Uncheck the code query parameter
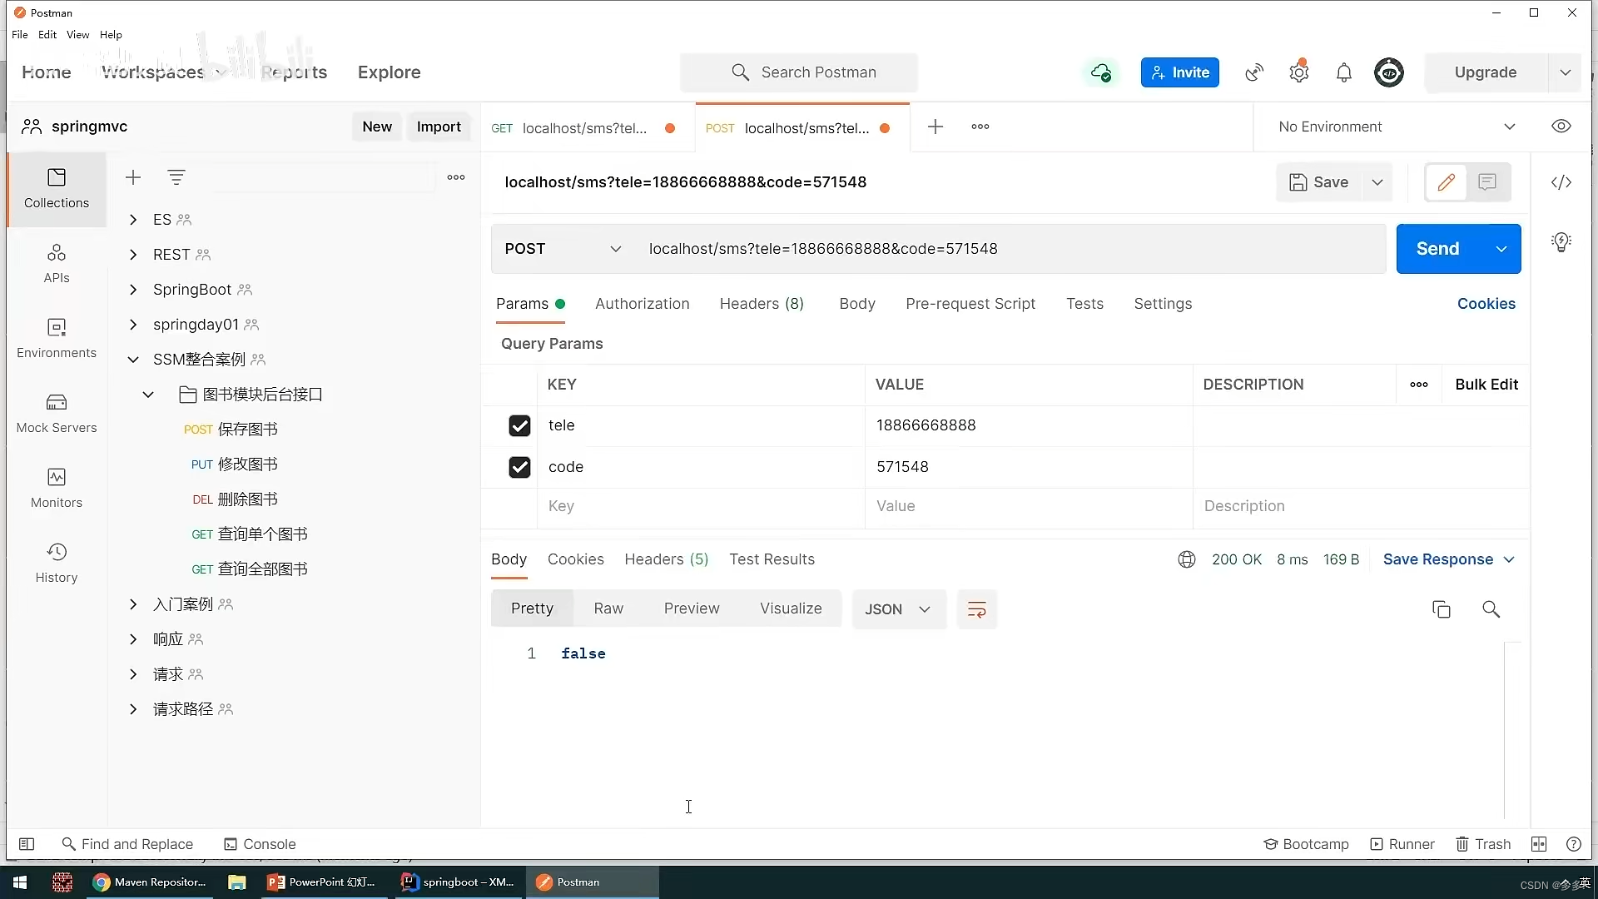This screenshot has height=899, width=1598. [519, 467]
